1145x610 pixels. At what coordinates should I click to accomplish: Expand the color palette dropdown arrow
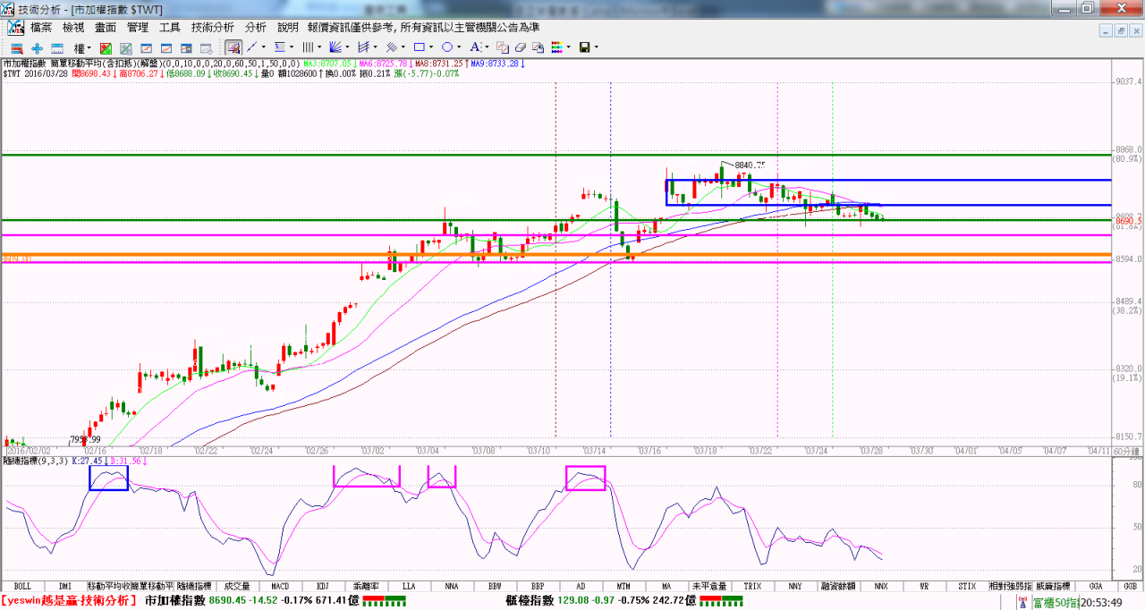coord(569,47)
